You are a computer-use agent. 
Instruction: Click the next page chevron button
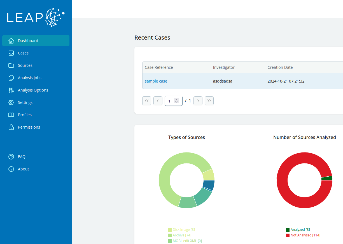(198, 101)
